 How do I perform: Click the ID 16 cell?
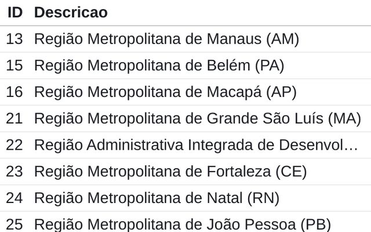coord(14,92)
